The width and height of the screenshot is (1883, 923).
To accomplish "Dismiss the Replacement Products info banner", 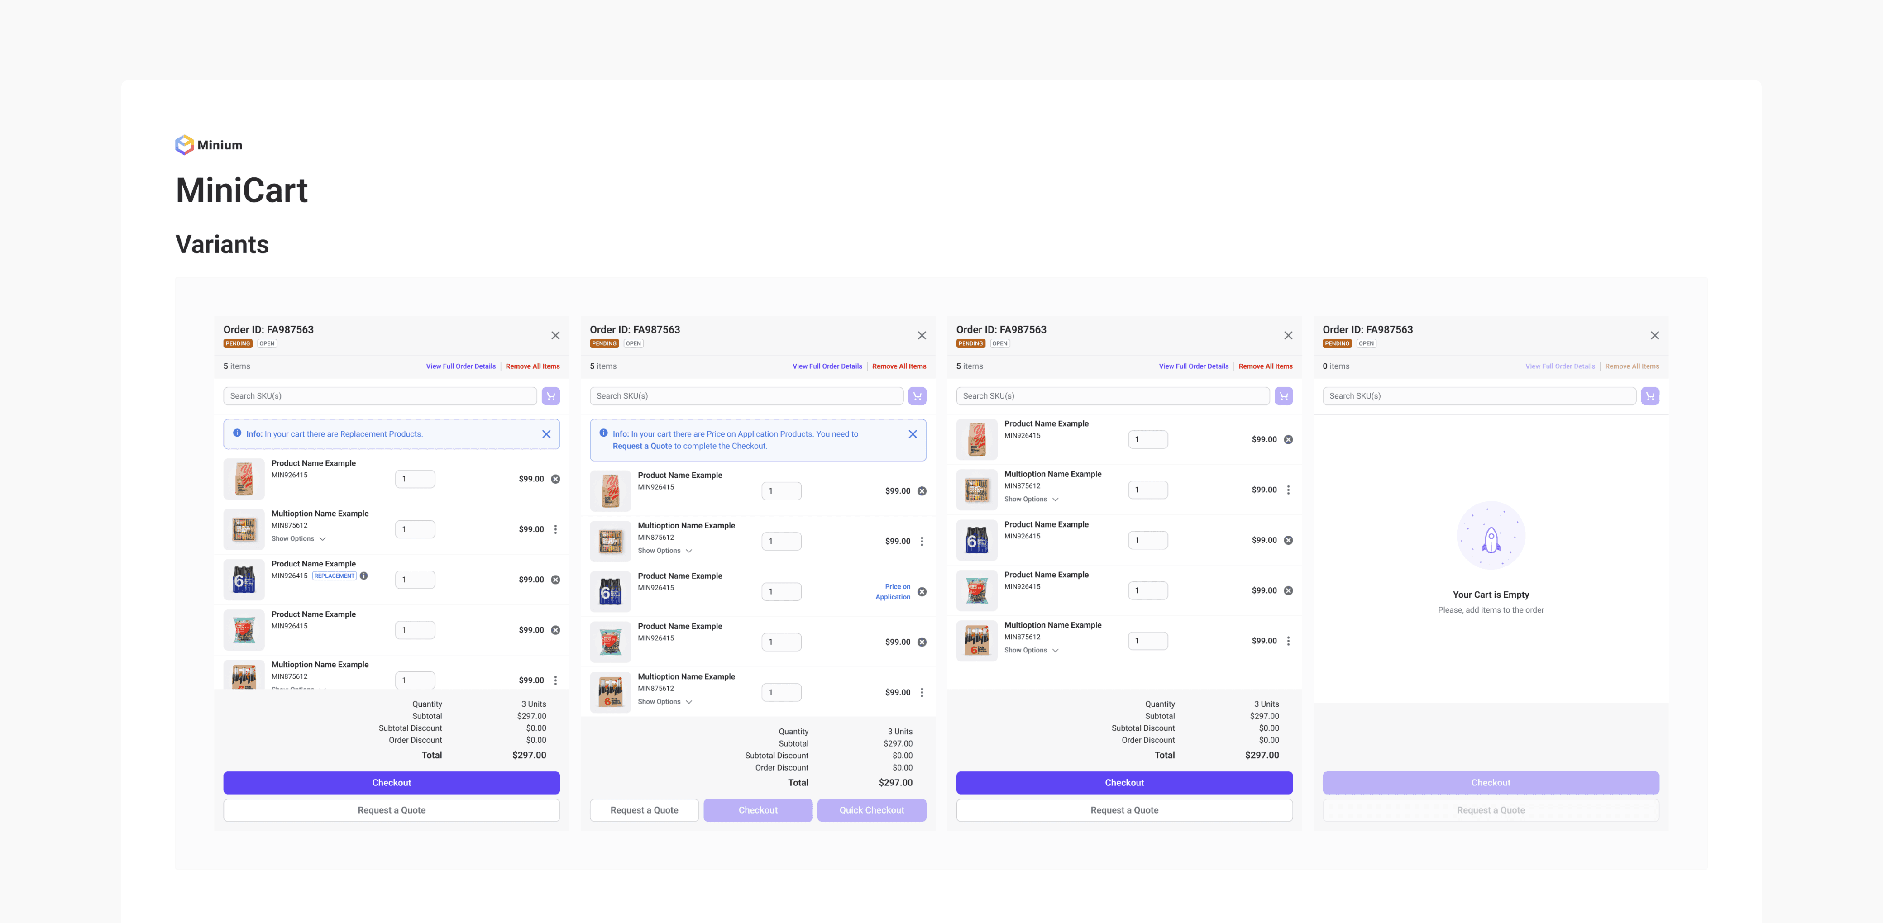I will point(546,434).
